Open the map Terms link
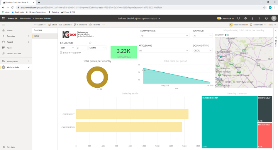The width and height of the screenshot is (278, 150). coord(219,78)
